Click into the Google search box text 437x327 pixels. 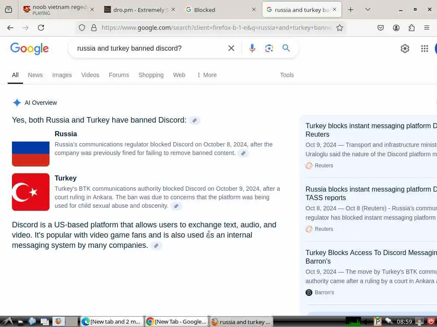click(129, 49)
